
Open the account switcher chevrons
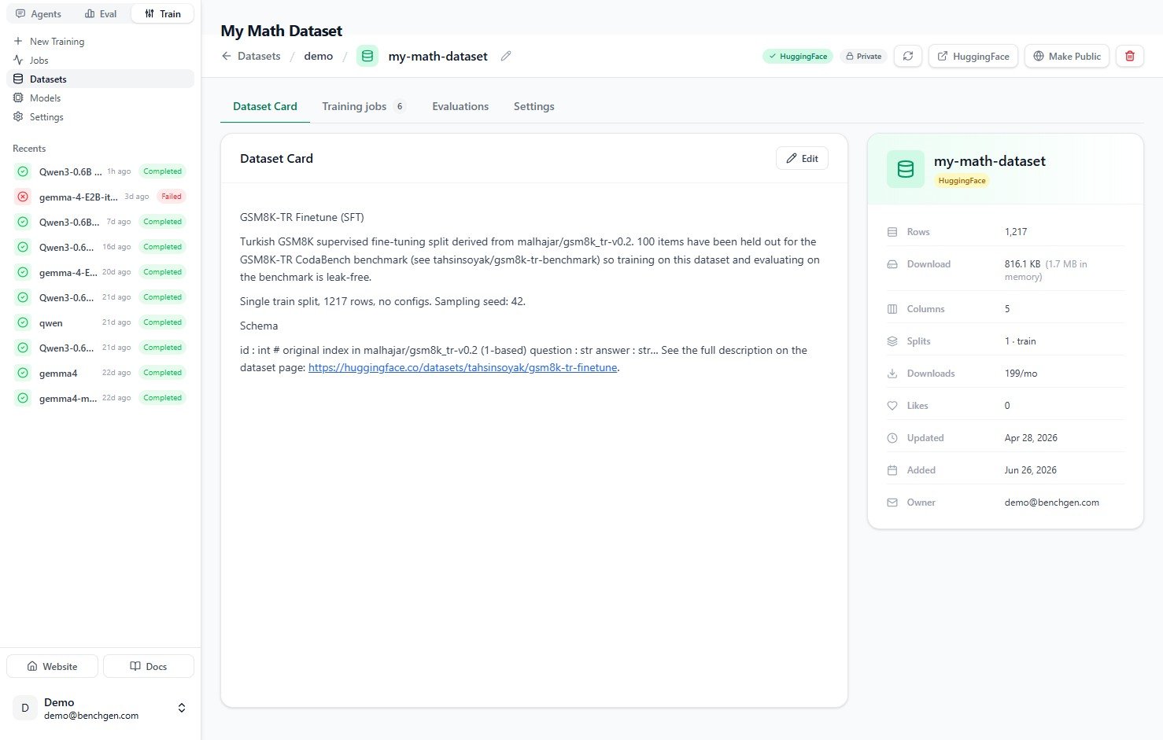tap(182, 708)
